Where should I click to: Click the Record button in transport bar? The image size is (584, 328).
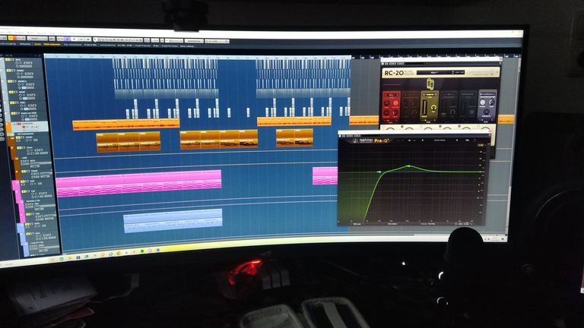tap(88, 39)
